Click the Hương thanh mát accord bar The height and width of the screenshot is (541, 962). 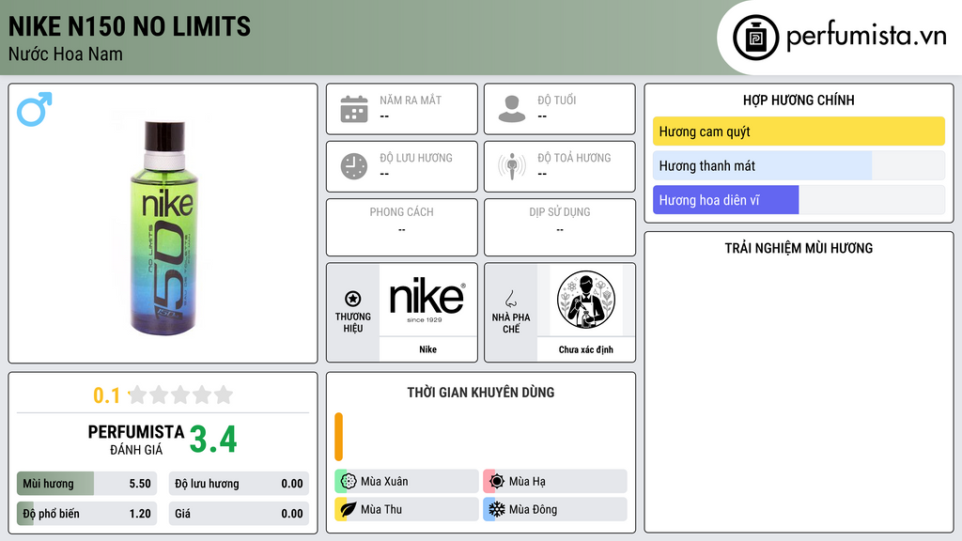click(x=799, y=165)
